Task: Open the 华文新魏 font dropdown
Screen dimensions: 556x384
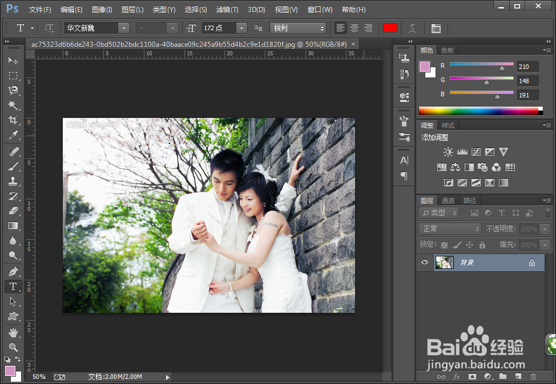Action: [x=124, y=28]
